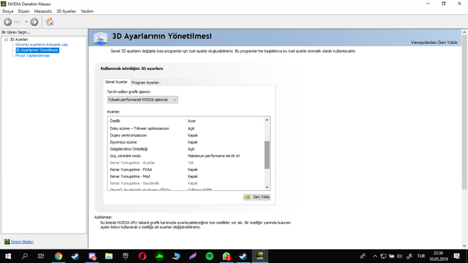This screenshot has height=263, width=468.
Task: Click the TUR language indicator
Action: coord(421,256)
